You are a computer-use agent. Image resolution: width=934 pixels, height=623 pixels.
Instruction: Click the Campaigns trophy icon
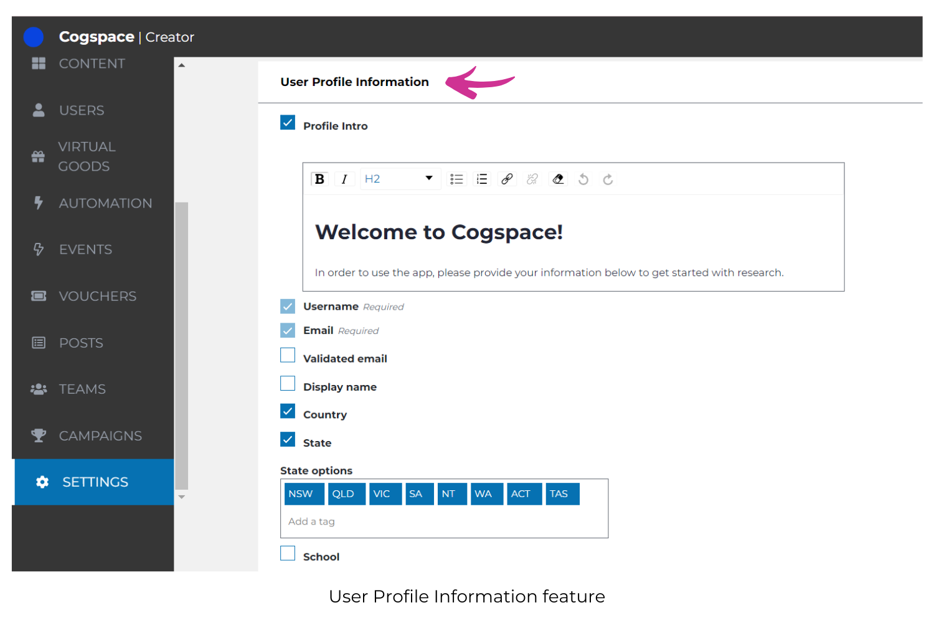[x=39, y=435]
